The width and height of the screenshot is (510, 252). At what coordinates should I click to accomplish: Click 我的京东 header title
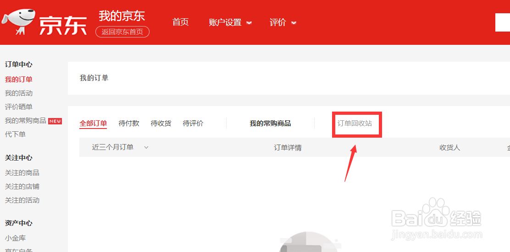pyautogui.click(x=122, y=16)
